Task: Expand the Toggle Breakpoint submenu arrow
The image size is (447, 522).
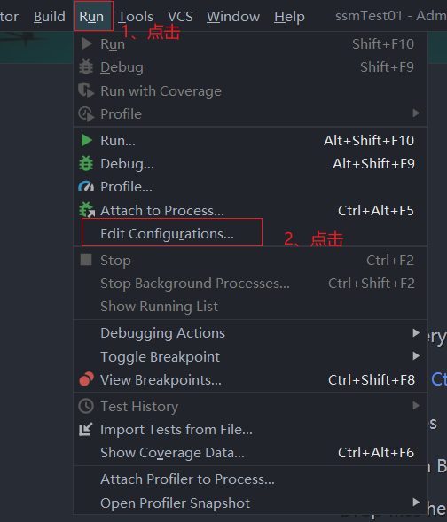Action: (x=416, y=356)
